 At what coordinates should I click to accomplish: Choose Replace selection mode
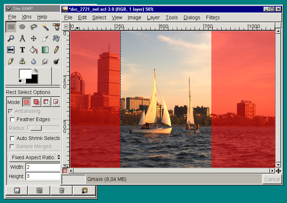(27, 102)
